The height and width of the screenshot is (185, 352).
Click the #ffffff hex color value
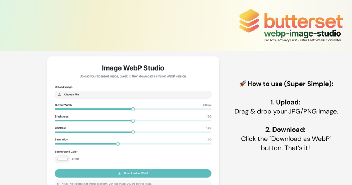[x=75, y=159]
